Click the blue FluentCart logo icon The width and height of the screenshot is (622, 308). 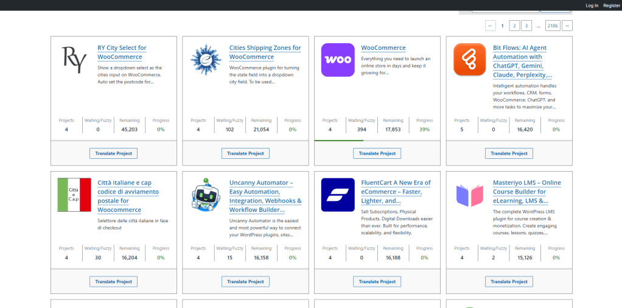(x=338, y=195)
